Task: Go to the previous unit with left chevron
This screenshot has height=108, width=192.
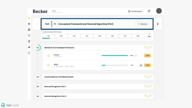Action: (x=36, y=24)
